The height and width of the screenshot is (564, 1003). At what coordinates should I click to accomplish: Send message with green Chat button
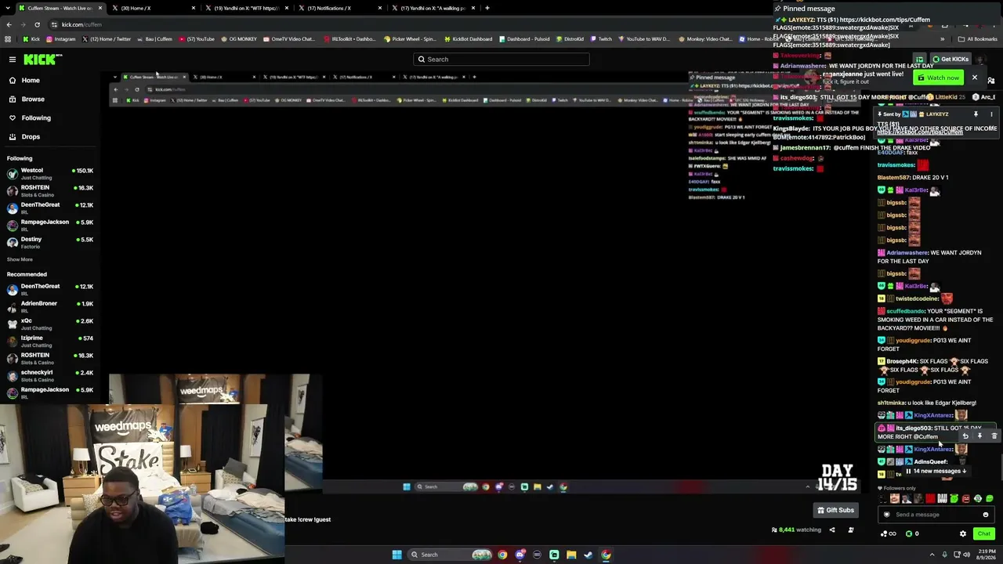(983, 534)
